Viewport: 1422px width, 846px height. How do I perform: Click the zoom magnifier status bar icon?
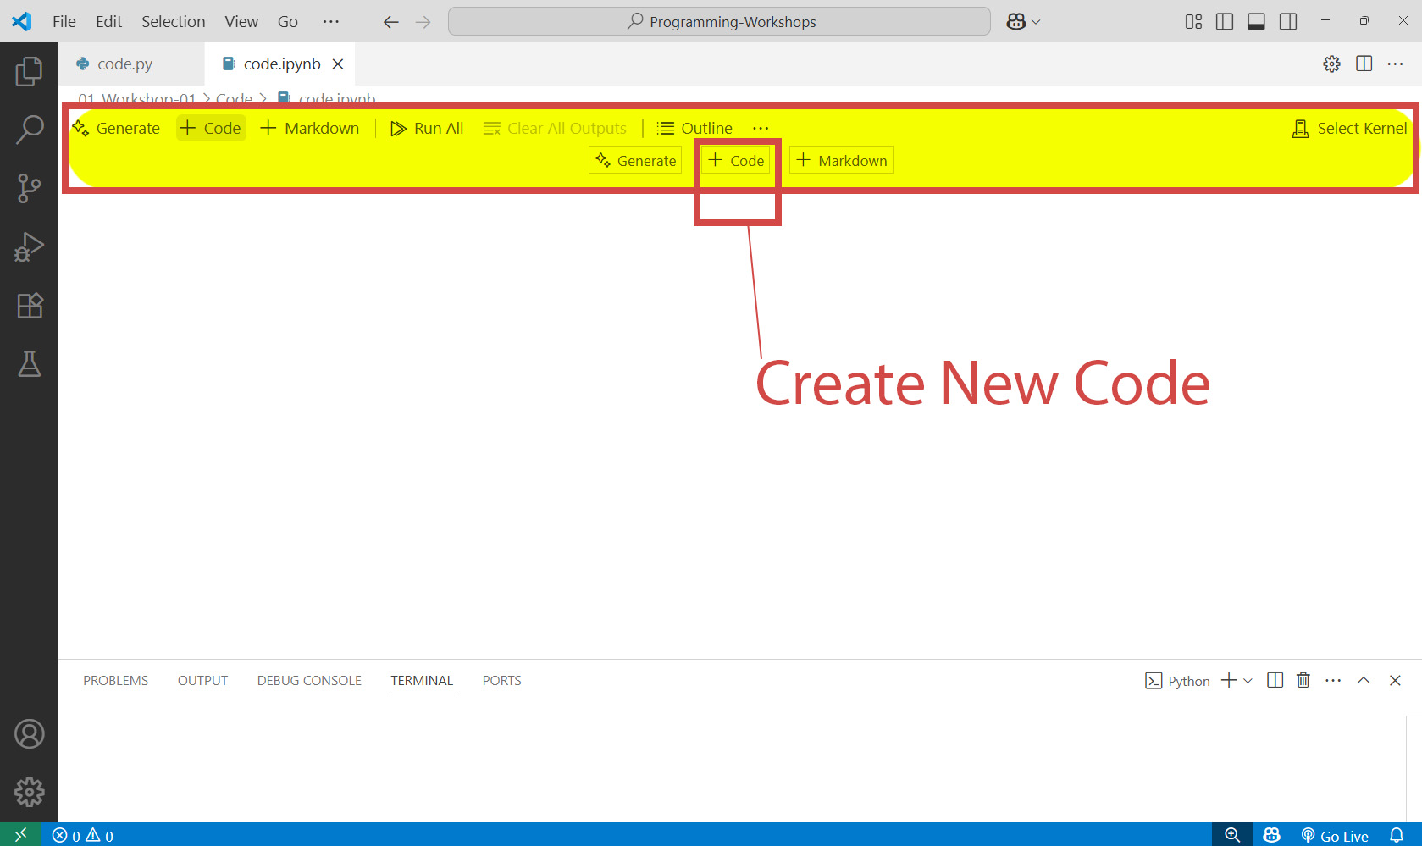1232,835
